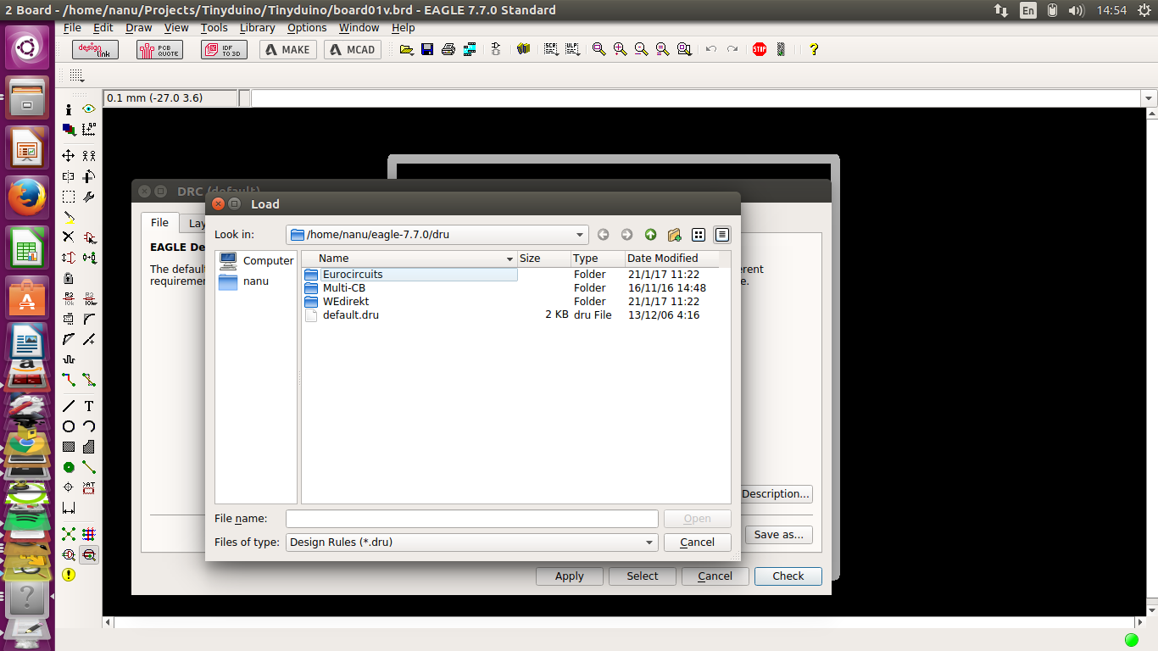Select the default.dru file
Image resolution: width=1158 pixels, height=651 pixels.
coord(350,315)
